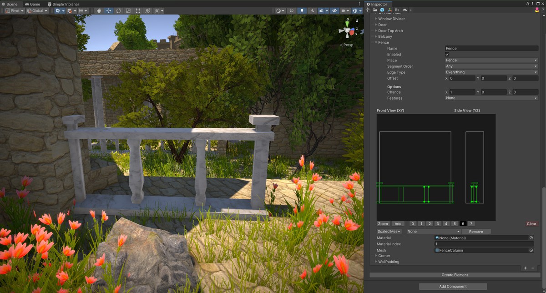The image size is (546, 293).
Task: Activate the Move tool
Action: [109, 10]
